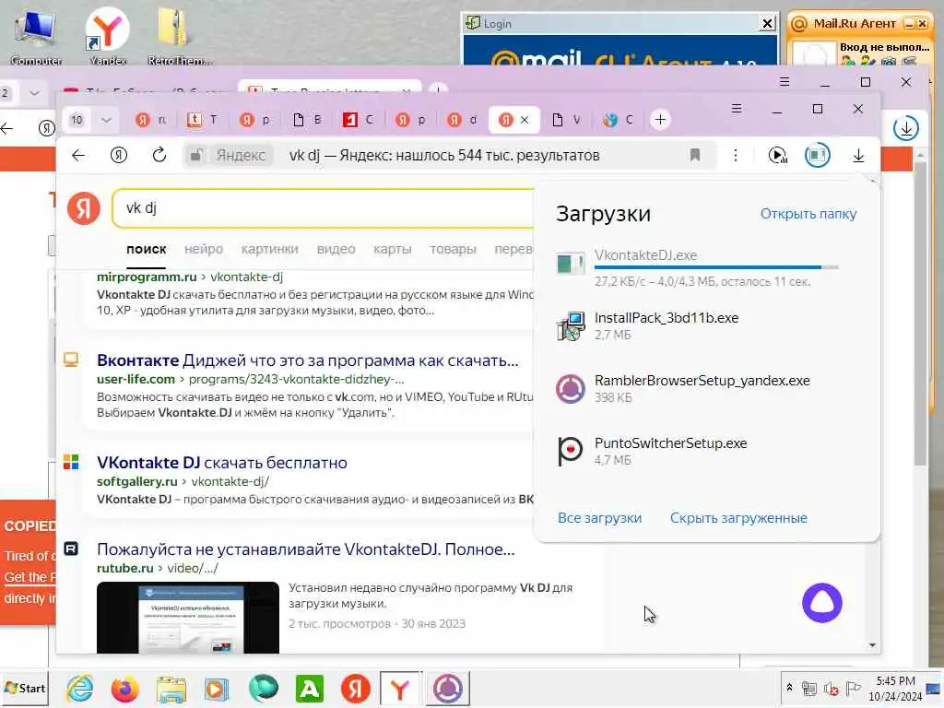Click Все загрузки link
Viewport: 944px width, 708px height.
click(599, 518)
